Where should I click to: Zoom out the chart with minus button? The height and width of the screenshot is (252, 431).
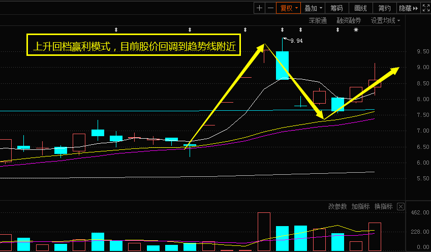click(x=270, y=8)
